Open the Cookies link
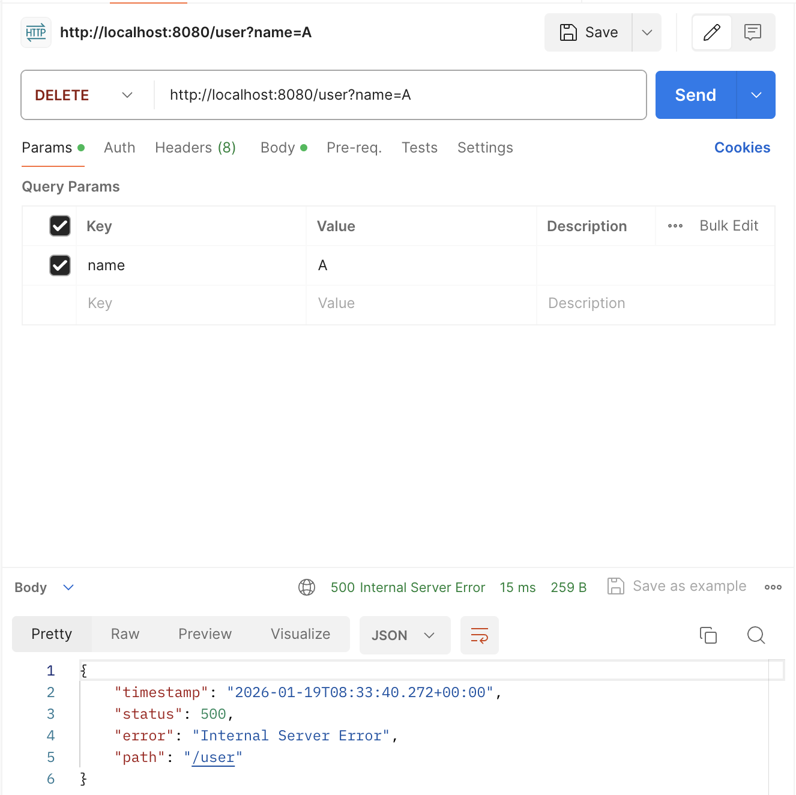The width and height of the screenshot is (796, 795). tap(742, 148)
